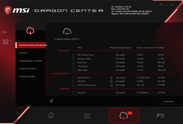Select the MysticLight radio button
This screenshot has width=183, height=124.
[73, 70]
